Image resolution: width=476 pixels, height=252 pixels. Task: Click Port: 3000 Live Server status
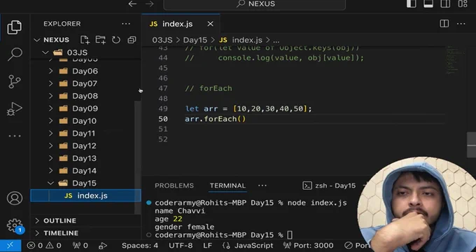click(309, 245)
